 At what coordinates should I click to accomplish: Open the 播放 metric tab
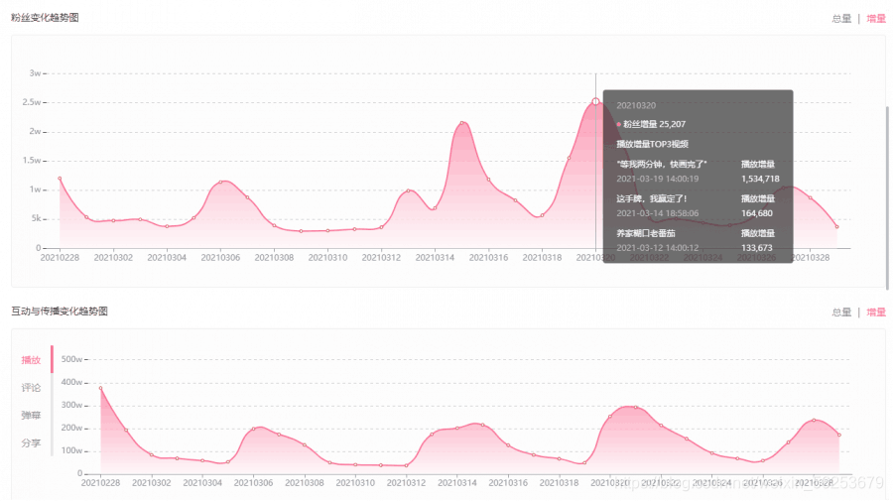32,360
